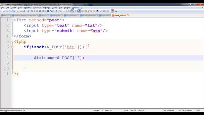Viewport: 204px width, 115px height.
Task: Close the current document via menu-bar X
Action: [203, 8]
